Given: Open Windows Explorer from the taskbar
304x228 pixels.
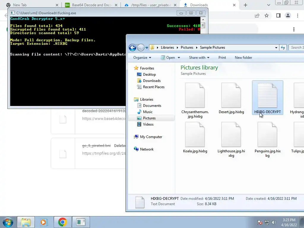Looking at the screenshot, I should pos(26,222).
